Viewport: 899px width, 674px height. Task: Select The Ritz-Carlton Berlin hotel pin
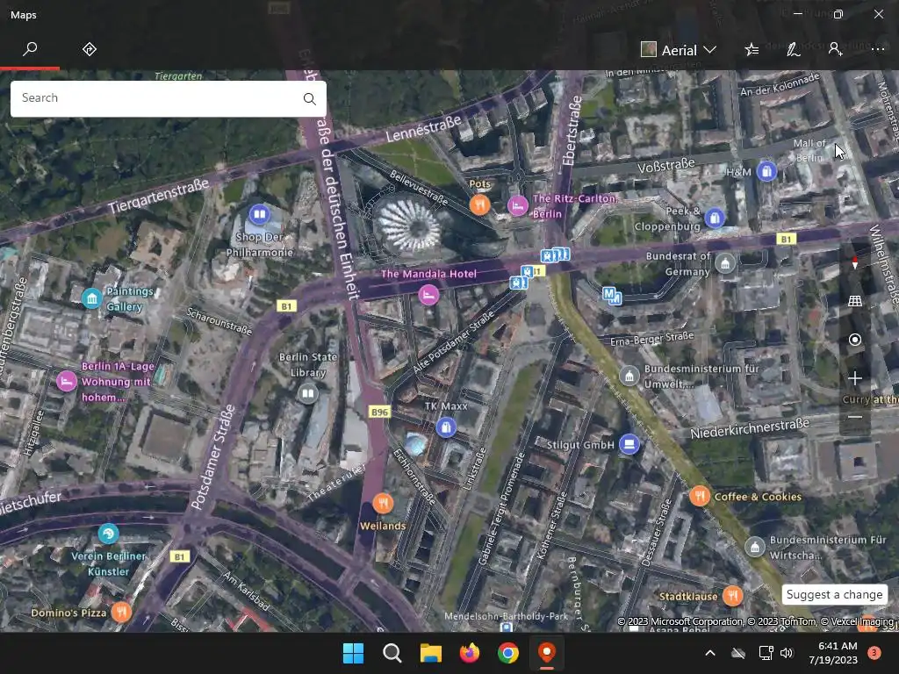(x=518, y=205)
